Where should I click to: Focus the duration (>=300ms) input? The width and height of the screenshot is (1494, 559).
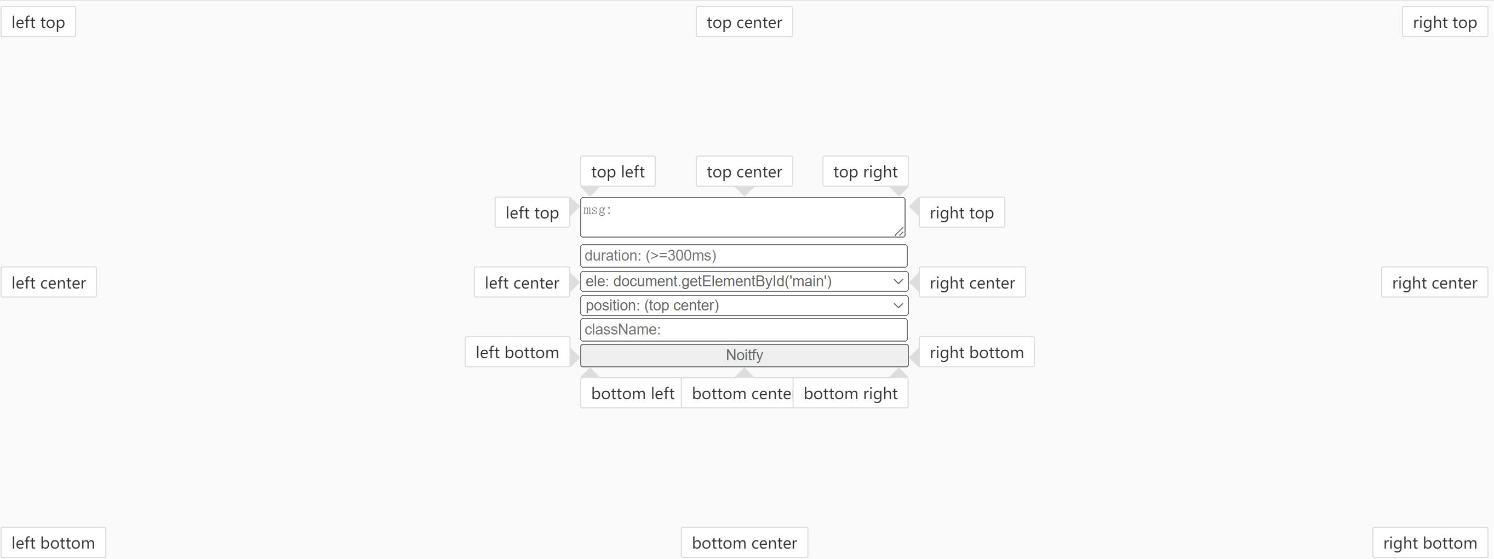pos(743,256)
